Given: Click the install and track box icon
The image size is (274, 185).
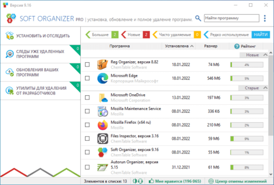Looking at the screenshot, I should click(x=9, y=36).
